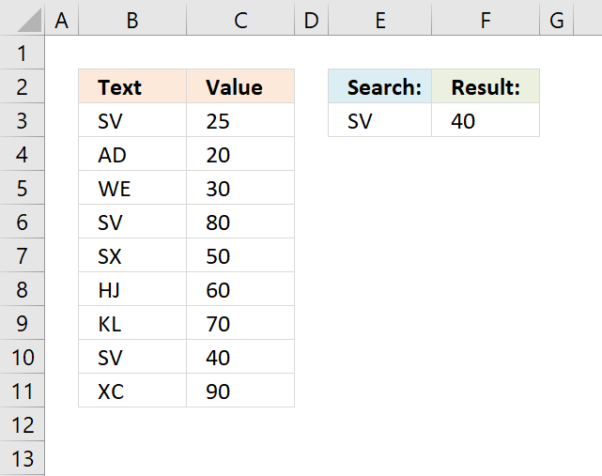
Task: Click the 'Text' header cell
Action: tap(132, 86)
